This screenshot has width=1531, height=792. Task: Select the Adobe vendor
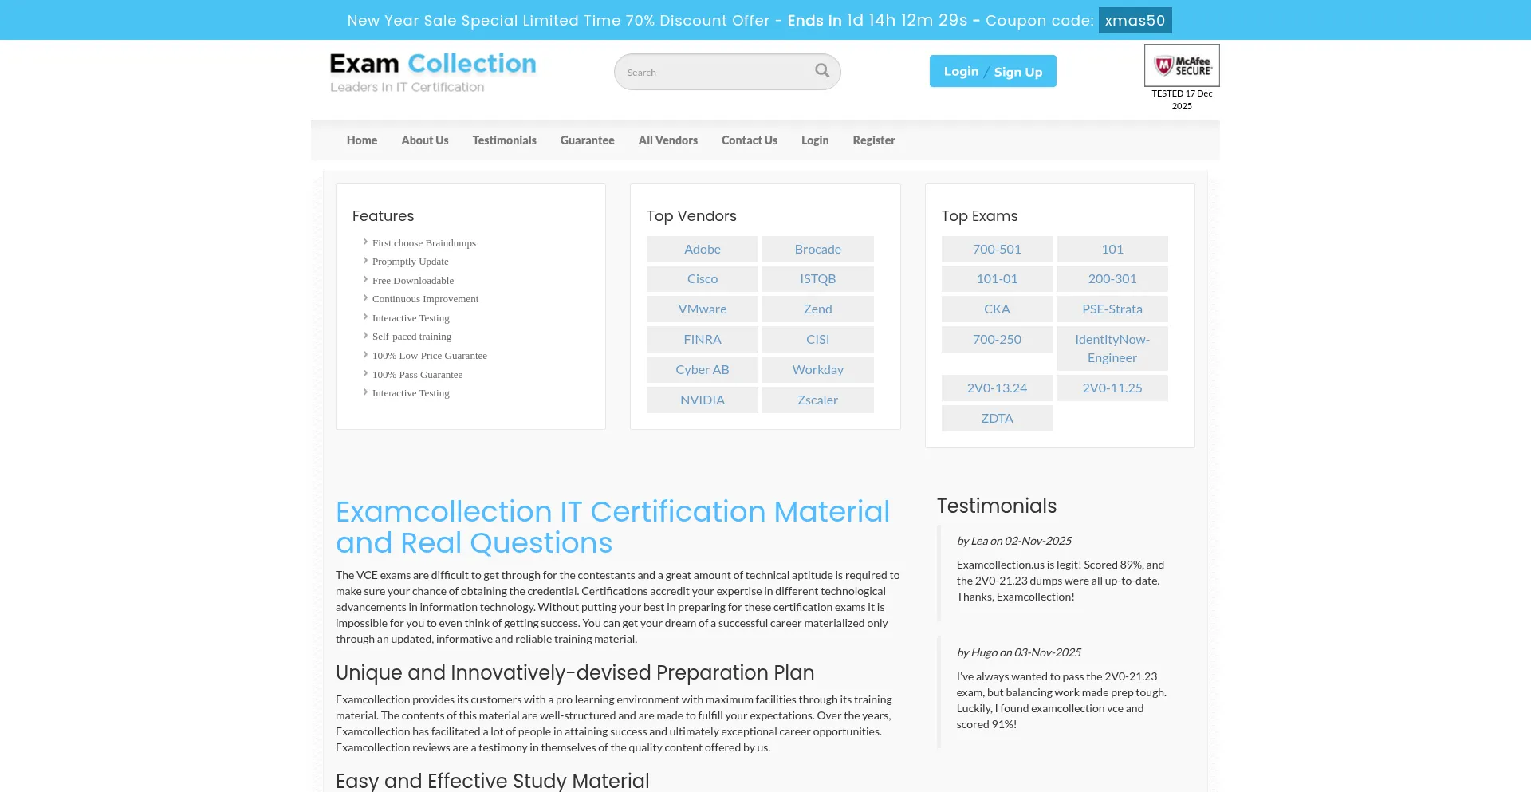pyautogui.click(x=702, y=248)
